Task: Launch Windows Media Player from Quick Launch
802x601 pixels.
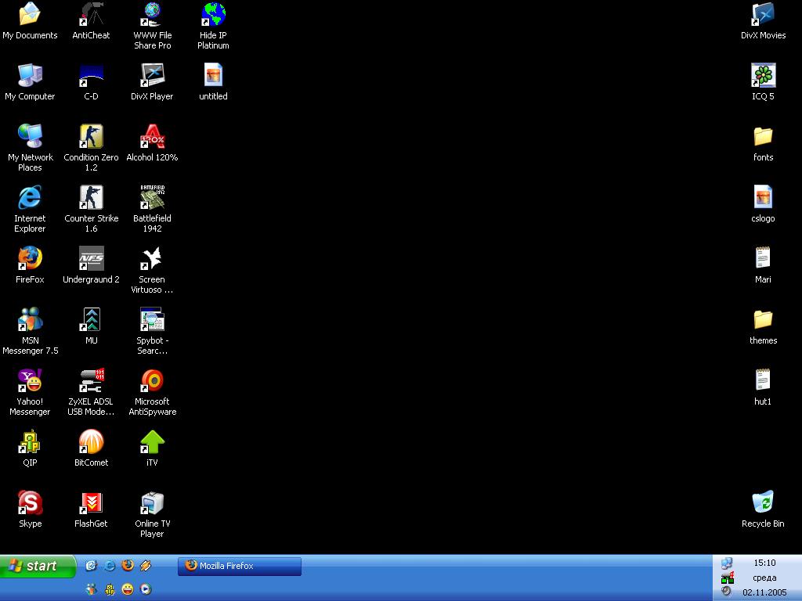Action: (x=146, y=589)
